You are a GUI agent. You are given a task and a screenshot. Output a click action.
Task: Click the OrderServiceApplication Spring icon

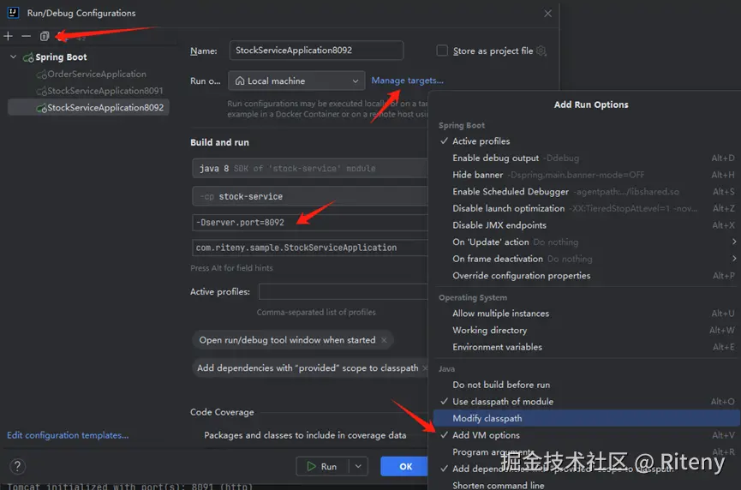click(x=42, y=75)
